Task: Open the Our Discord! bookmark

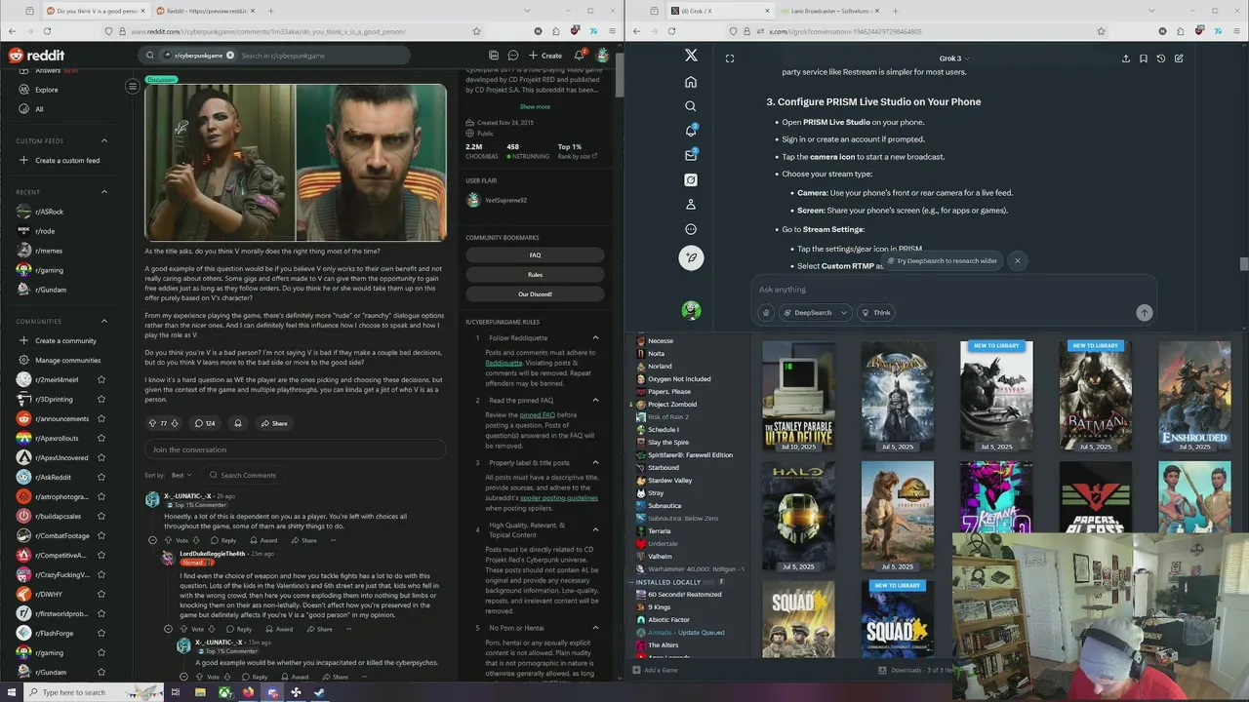Action: click(x=535, y=293)
